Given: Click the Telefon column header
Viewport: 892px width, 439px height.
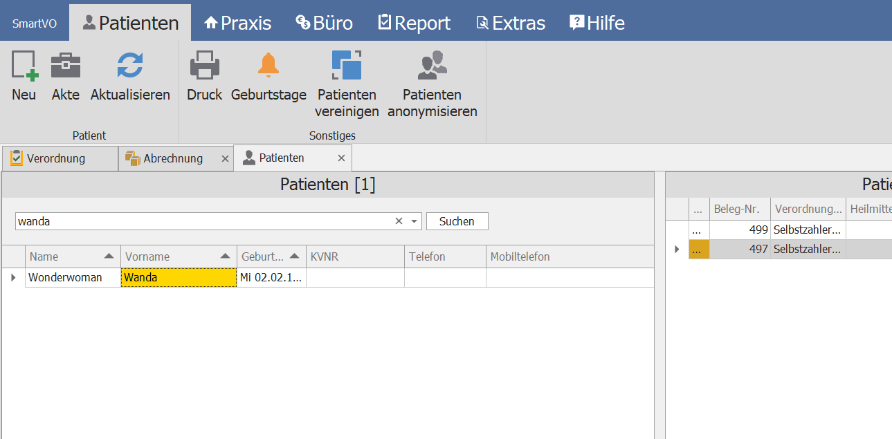Looking at the screenshot, I should (445, 256).
